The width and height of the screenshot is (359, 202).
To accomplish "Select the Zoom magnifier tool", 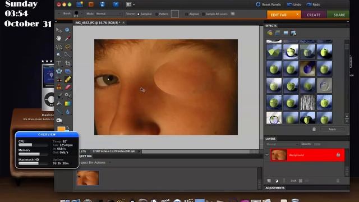I will (67, 30).
